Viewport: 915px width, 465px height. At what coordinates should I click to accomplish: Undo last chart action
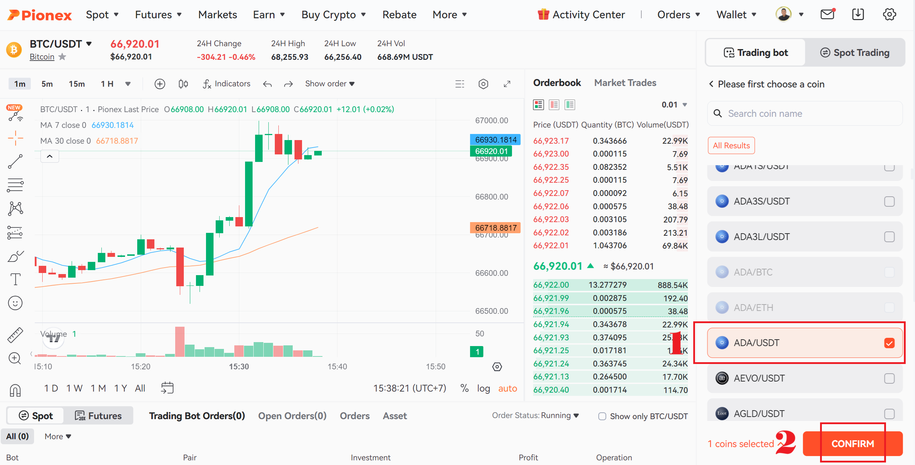267,84
